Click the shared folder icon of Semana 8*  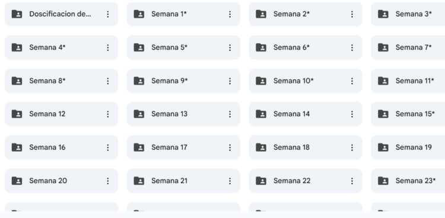(17, 81)
